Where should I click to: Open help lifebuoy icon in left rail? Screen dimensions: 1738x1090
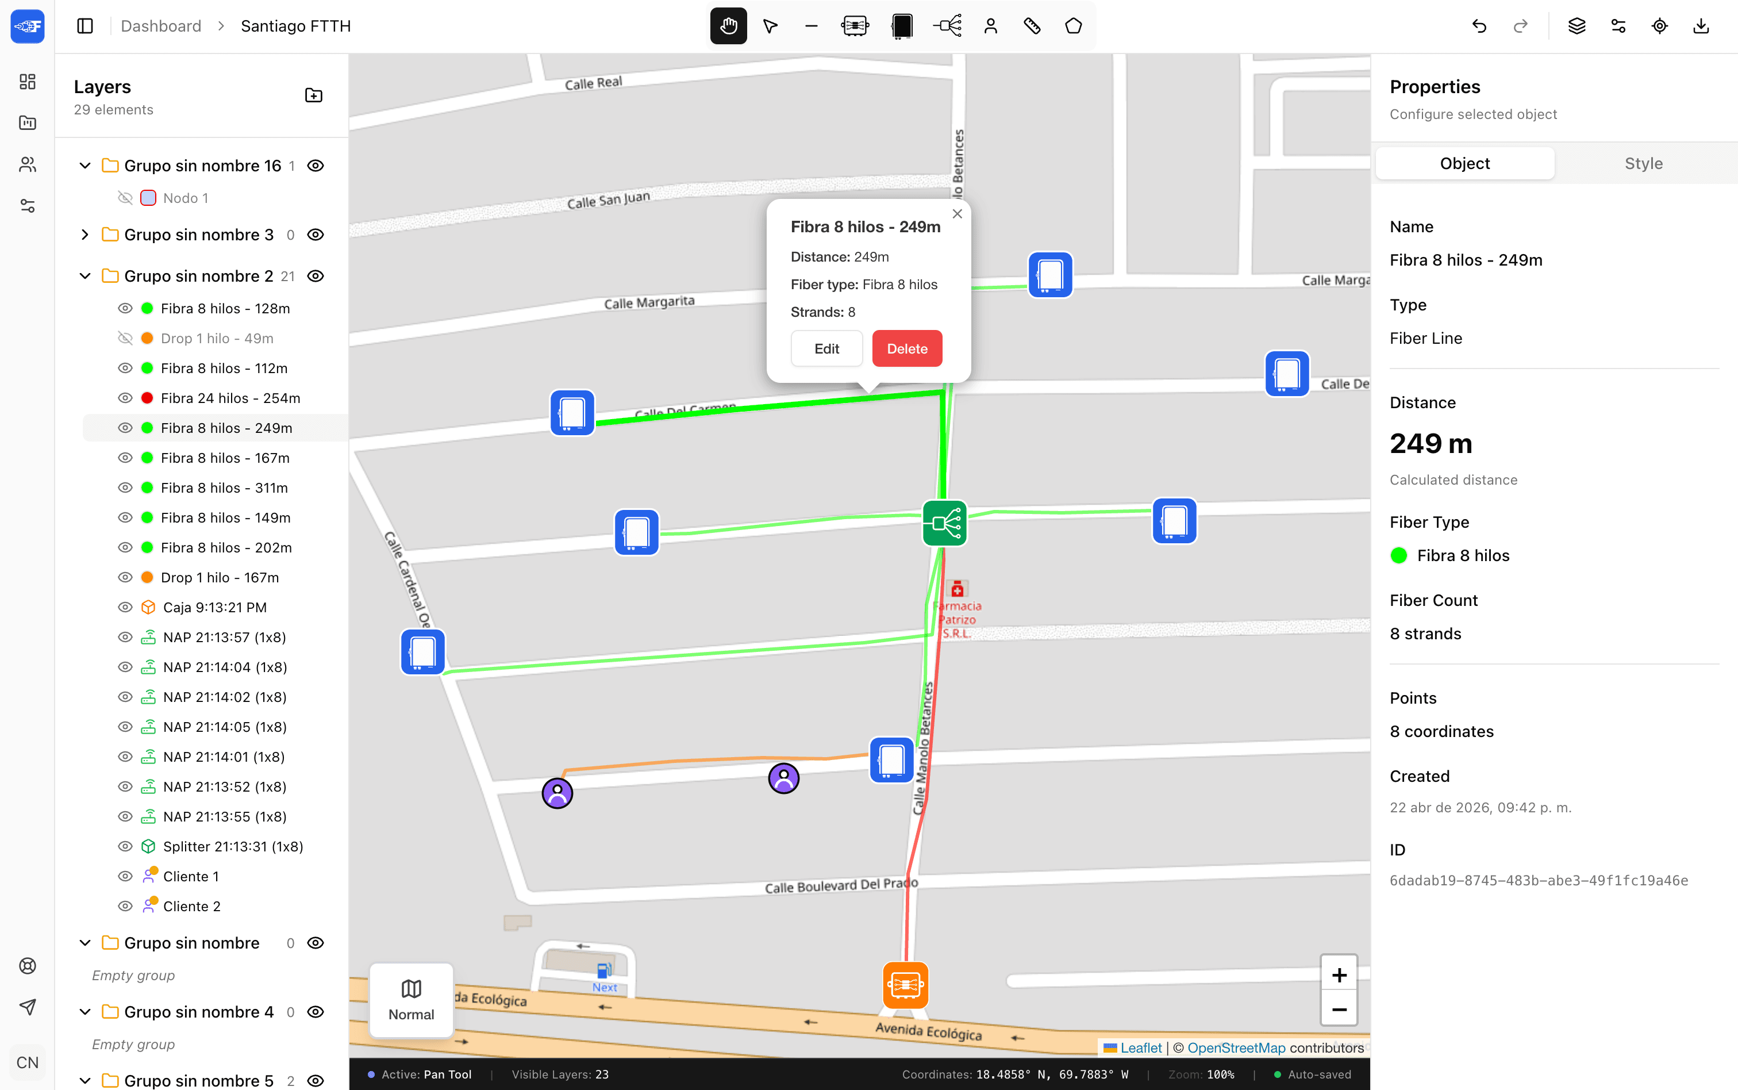click(28, 966)
